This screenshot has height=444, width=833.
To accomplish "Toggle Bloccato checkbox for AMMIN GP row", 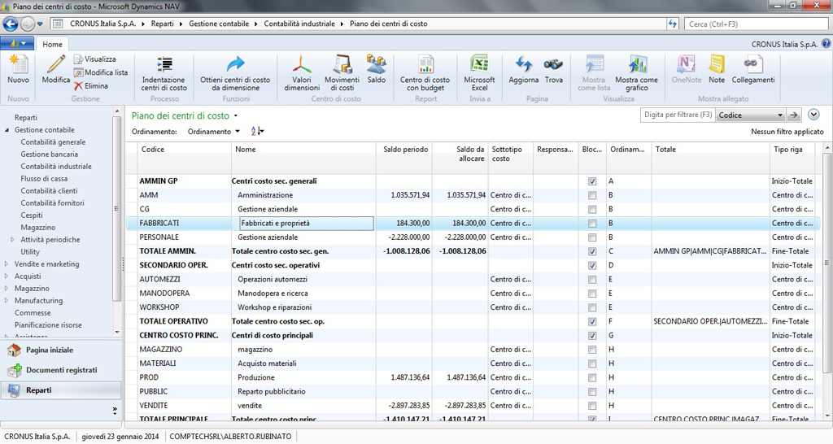I will click(x=592, y=181).
